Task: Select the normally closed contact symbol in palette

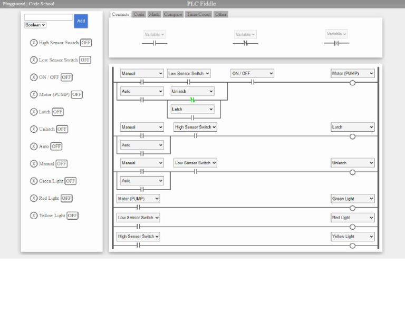Action: point(245,43)
